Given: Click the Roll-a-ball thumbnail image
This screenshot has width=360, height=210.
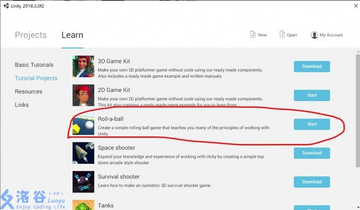Looking at the screenshot, I should click(83, 124).
